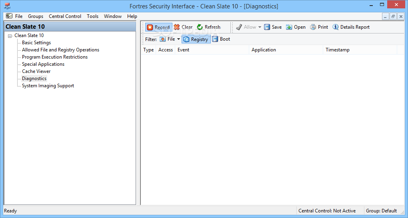
Task: Clear the diagnostics event list
Action: (x=183, y=27)
